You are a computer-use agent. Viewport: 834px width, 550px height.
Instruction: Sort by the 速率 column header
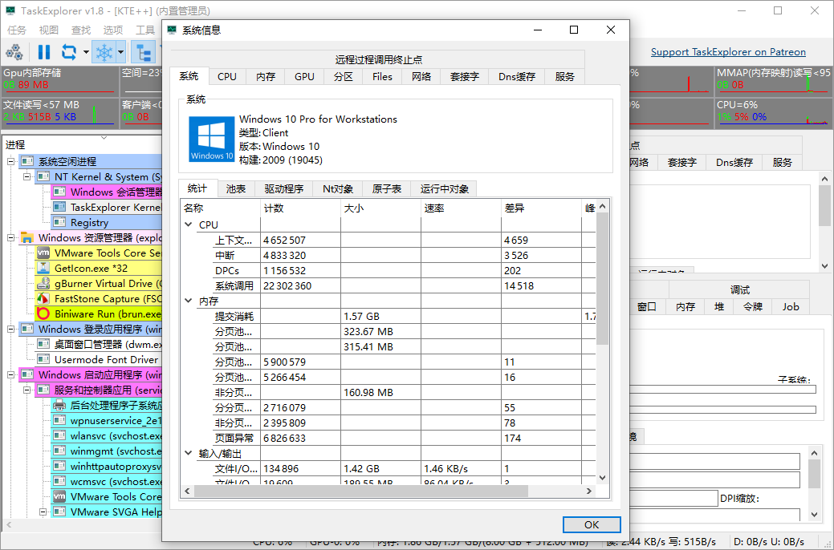click(461, 208)
